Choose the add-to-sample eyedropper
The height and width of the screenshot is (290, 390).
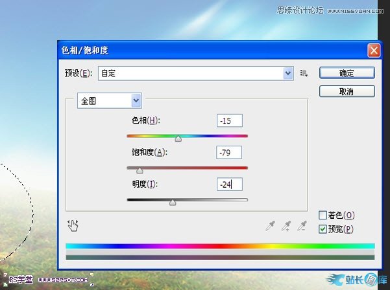click(x=286, y=225)
